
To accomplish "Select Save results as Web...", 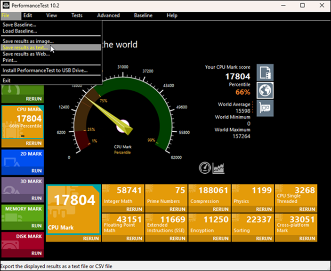I will tap(51, 54).
